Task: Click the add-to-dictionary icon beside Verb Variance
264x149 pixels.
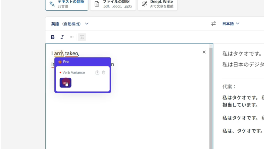Action: (x=97, y=72)
